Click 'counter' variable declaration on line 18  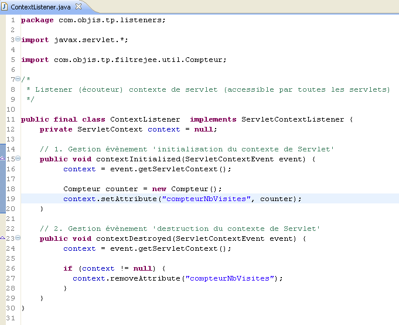click(122, 189)
